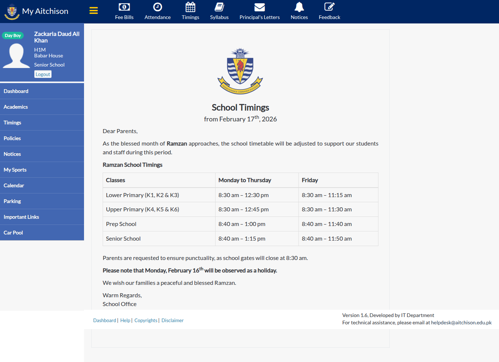
Task: Click the Upper Primary (K4, K5 & K6) cell
Action: (159, 210)
